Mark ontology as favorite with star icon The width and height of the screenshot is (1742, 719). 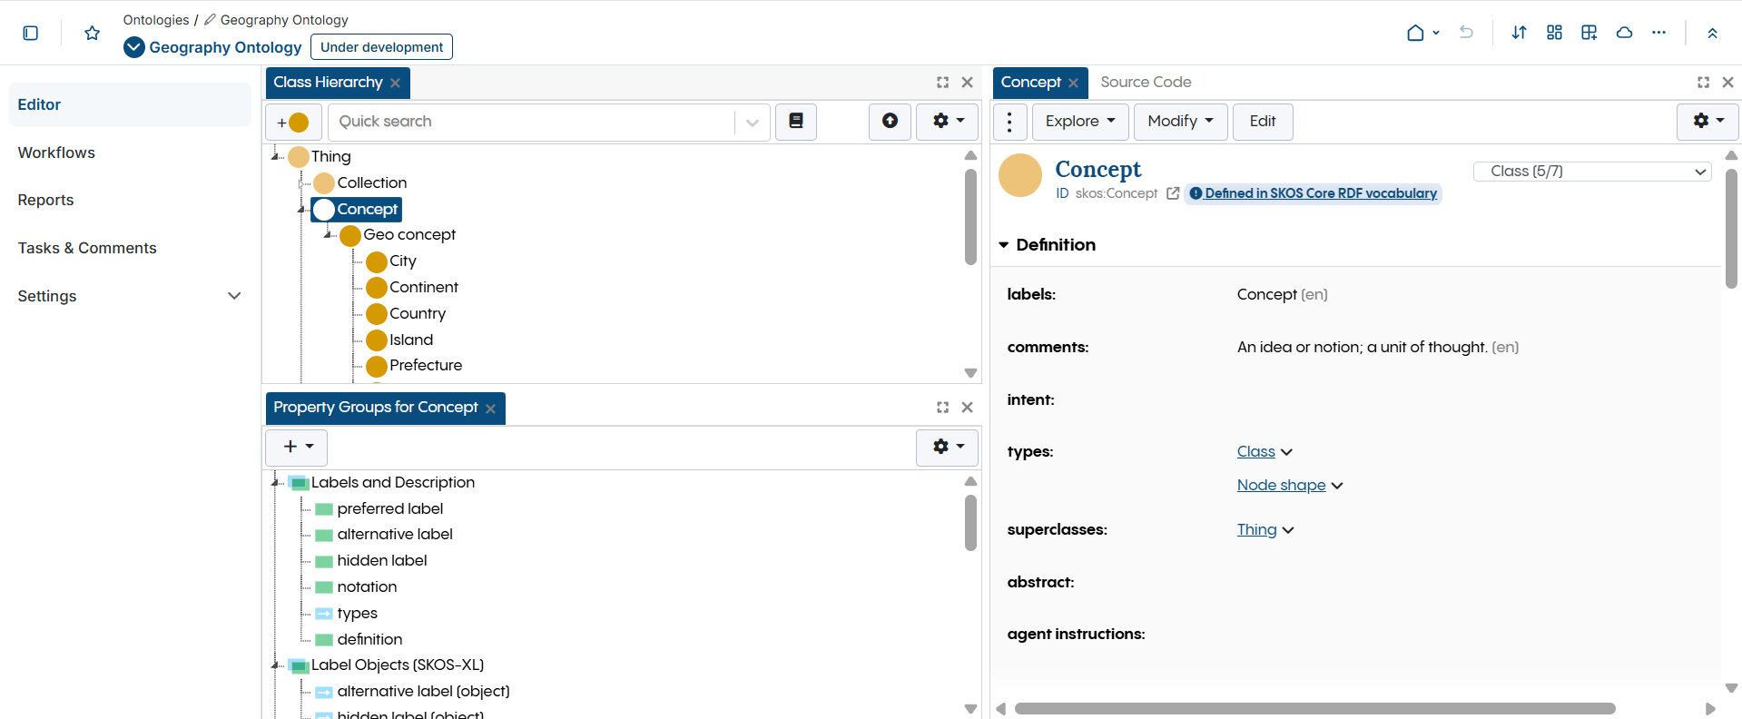[x=92, y=33]
